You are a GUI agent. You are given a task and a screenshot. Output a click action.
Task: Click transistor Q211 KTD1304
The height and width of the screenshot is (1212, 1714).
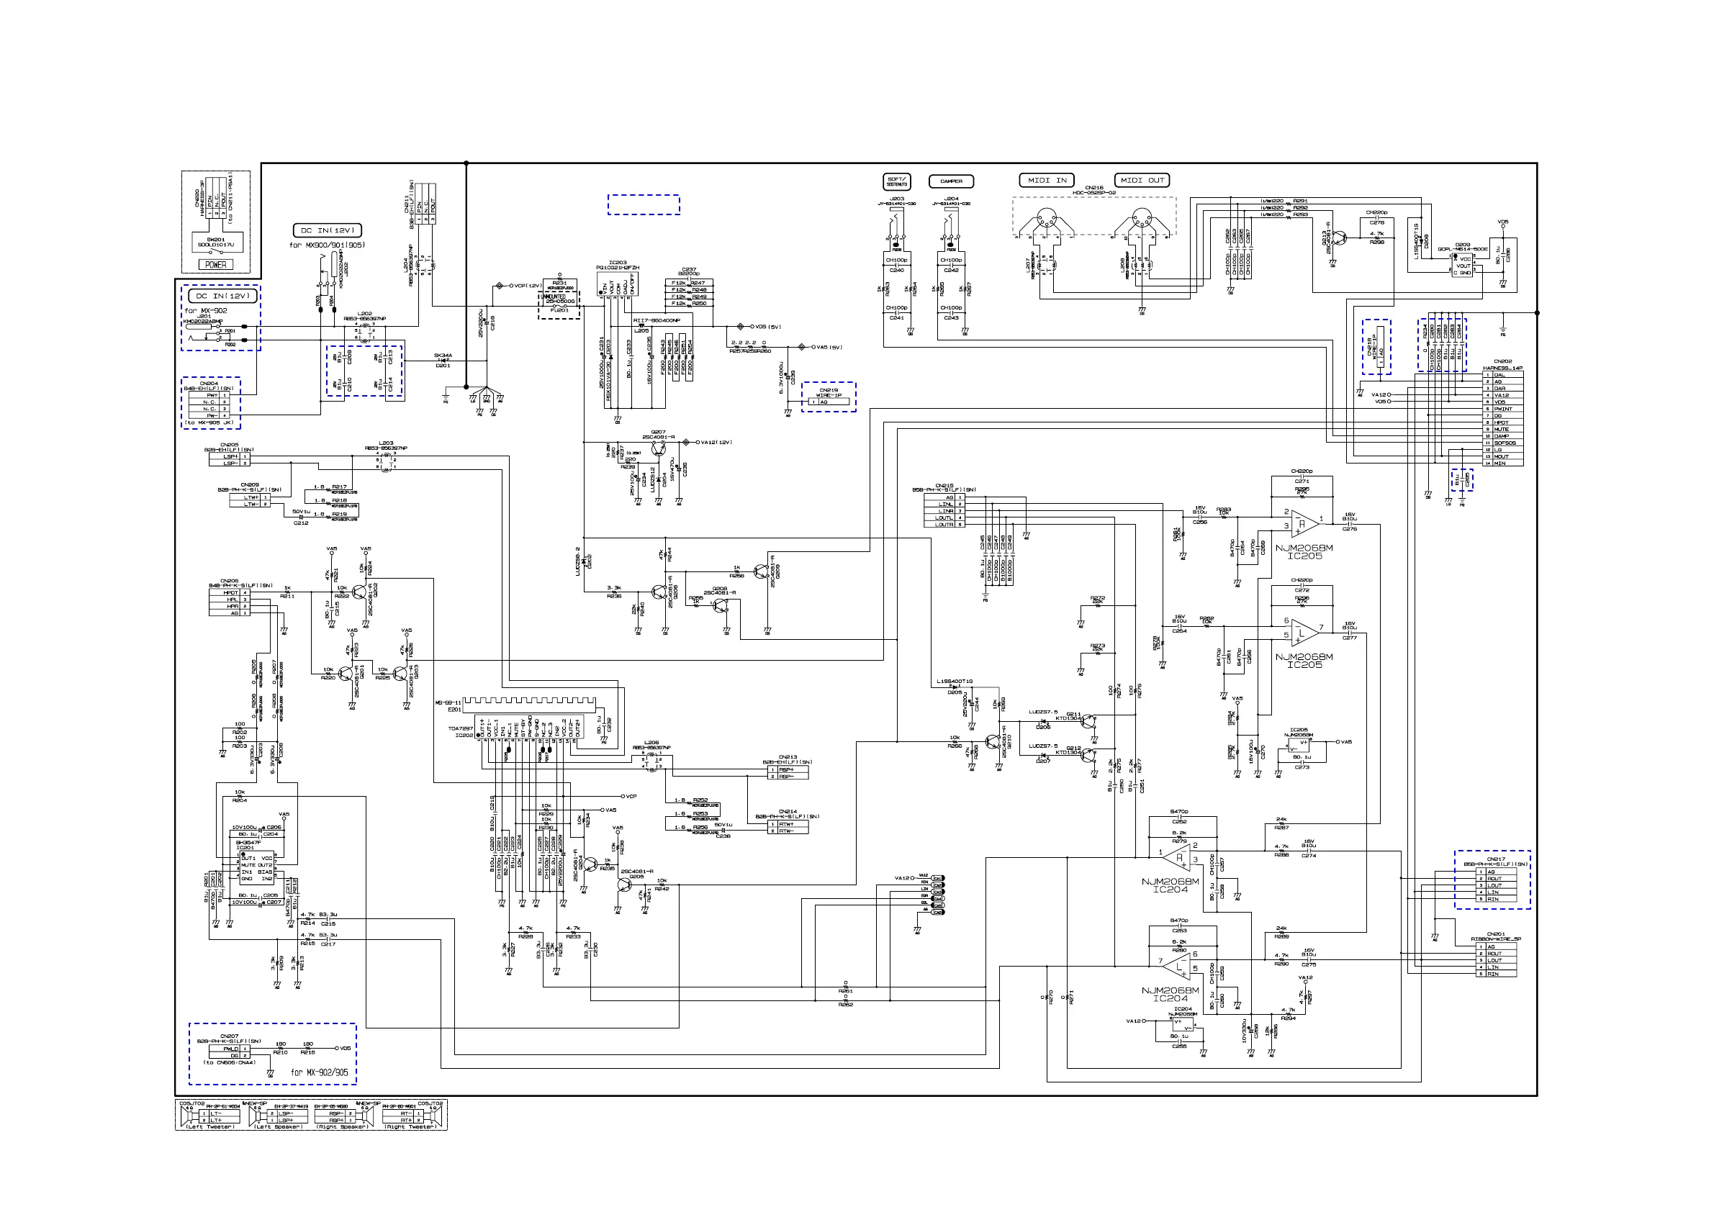1089,721
